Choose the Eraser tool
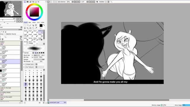The width and height of the screenshot is (190, 107). (31, 35)
